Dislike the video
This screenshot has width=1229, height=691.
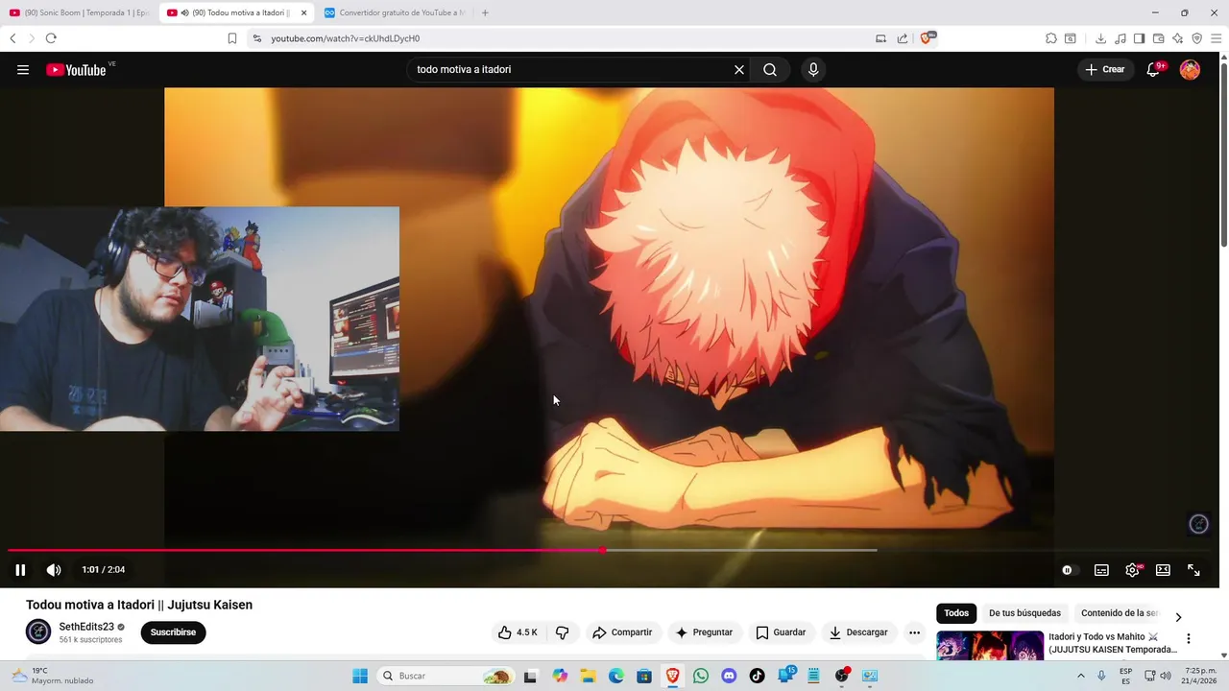click(x=563, y=632)
